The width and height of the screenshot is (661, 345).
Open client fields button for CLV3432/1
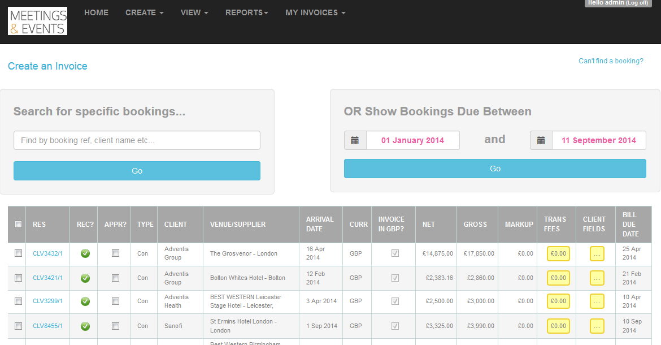click(x=597, y=253)
